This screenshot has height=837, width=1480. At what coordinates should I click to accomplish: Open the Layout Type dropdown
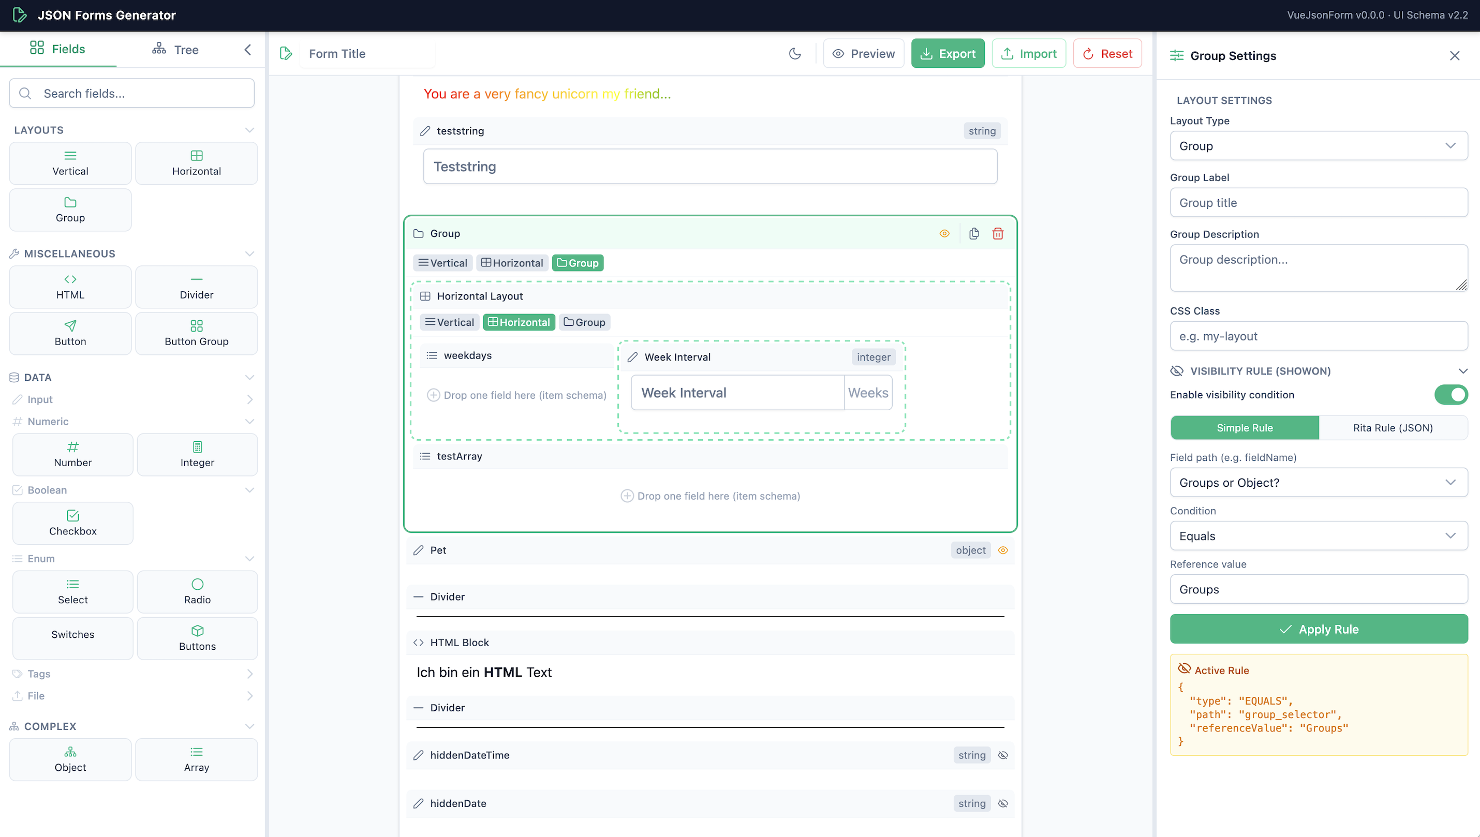pyautogui.click(x=1319, y=146)
